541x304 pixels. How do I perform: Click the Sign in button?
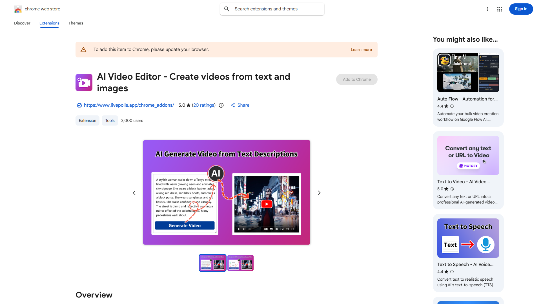click(521, 9)
